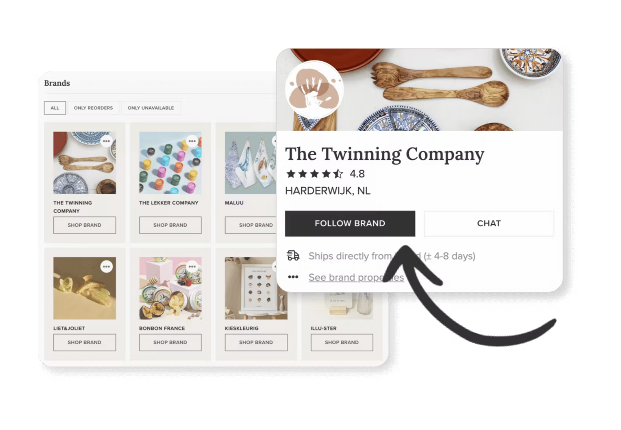
Task: Open the three-dot menu on the Liet&Joliet thumbnail
Action: [107, 266]
